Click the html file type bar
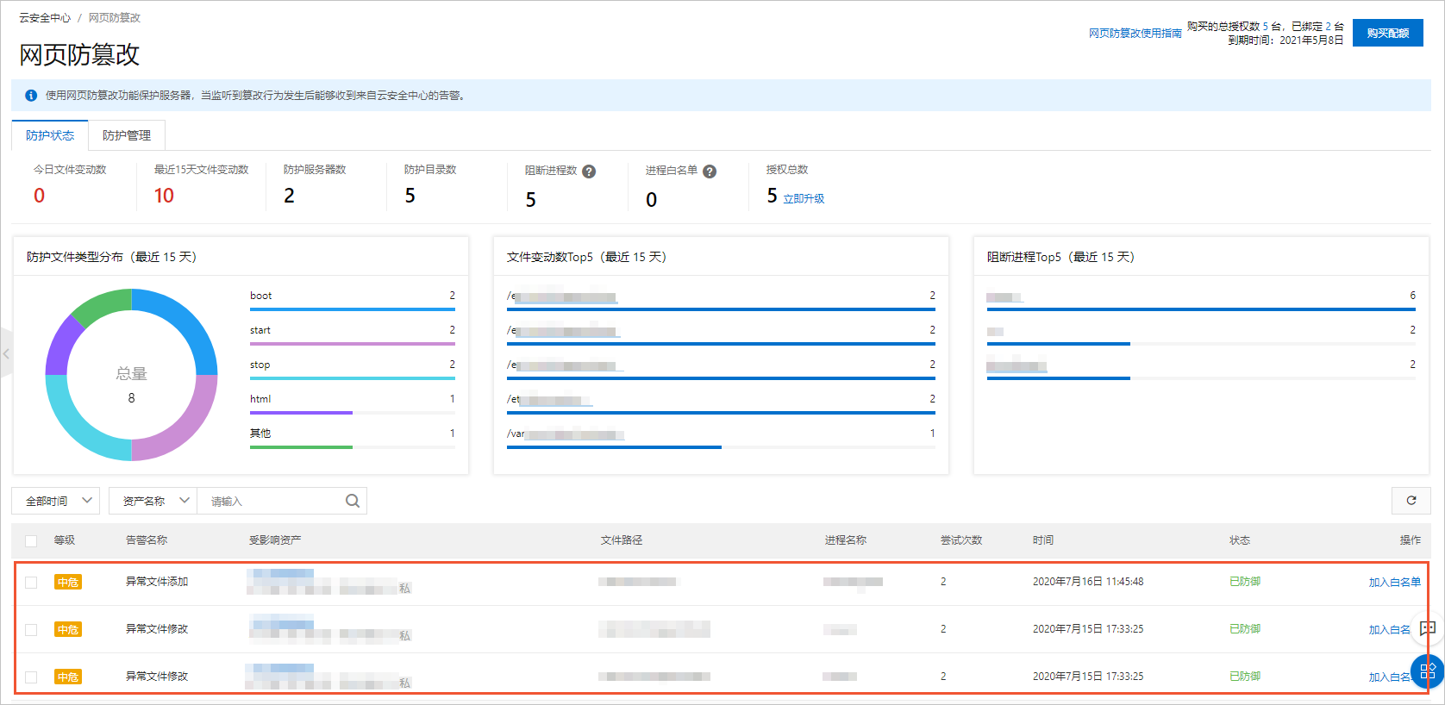 [353, 412]
